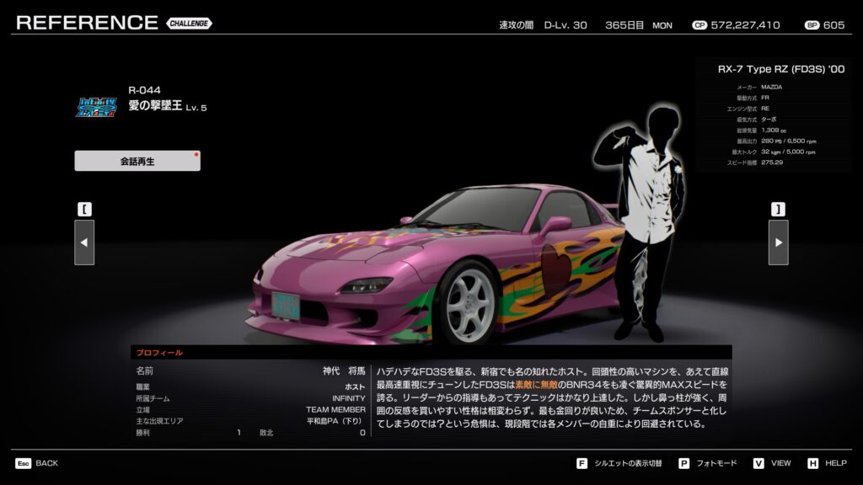Click the right bracket key hint
This screenshot has height=485, width=863.
[x=778, y=209]
